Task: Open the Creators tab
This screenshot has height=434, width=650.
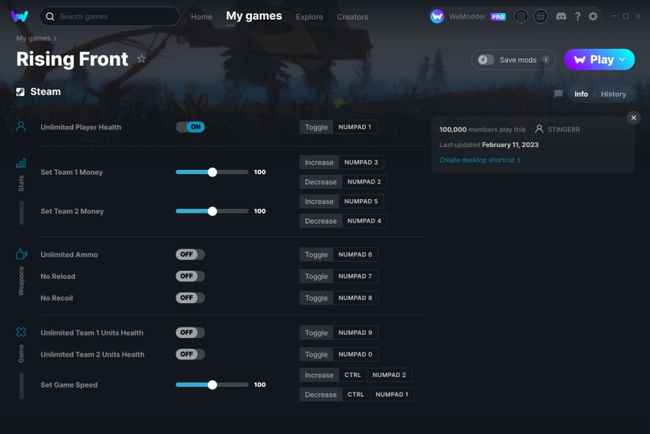Action: pyautogui.click(x=353, y=17)
